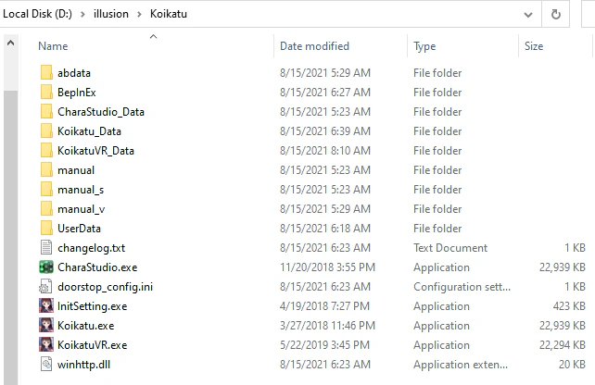Click the Koikatu breadcrumb segment

(x=169, y=14)
